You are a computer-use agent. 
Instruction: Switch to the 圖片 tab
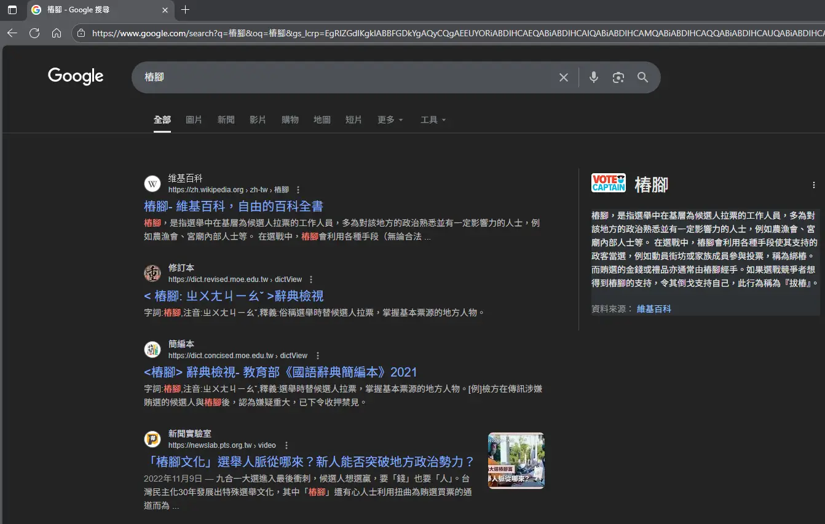click(194, 120)
